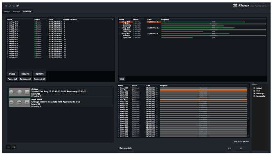Click the Resume button
The height and width of the screenshot is (155, 273).
pyautogui.click(x=25, y=74)
